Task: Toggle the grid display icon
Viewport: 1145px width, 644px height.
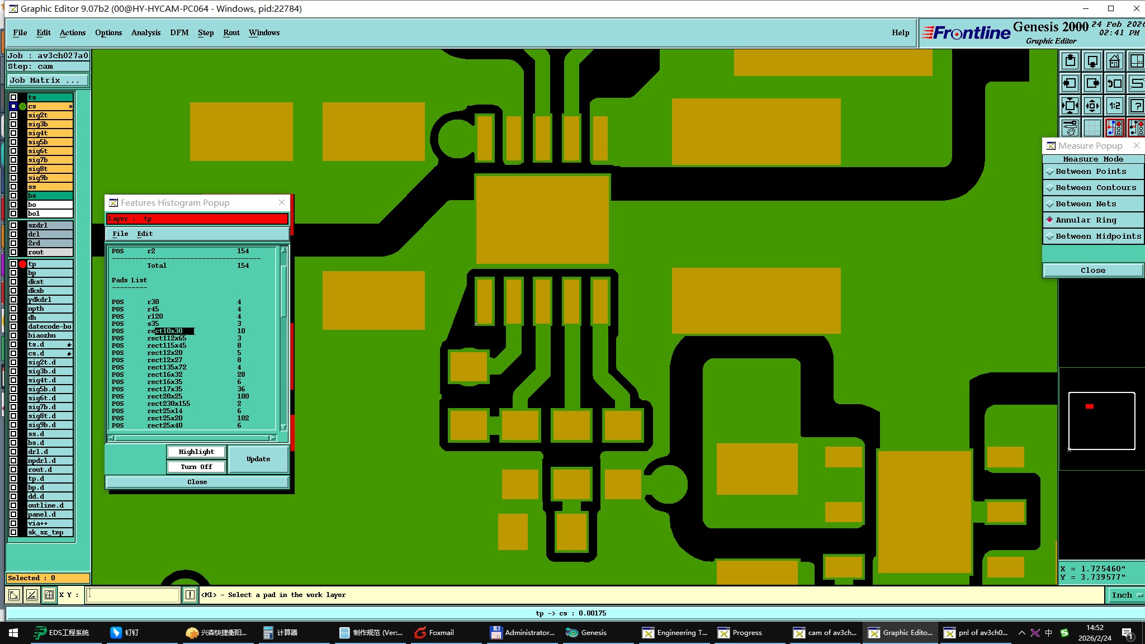Action: [x=1092, y=127]
